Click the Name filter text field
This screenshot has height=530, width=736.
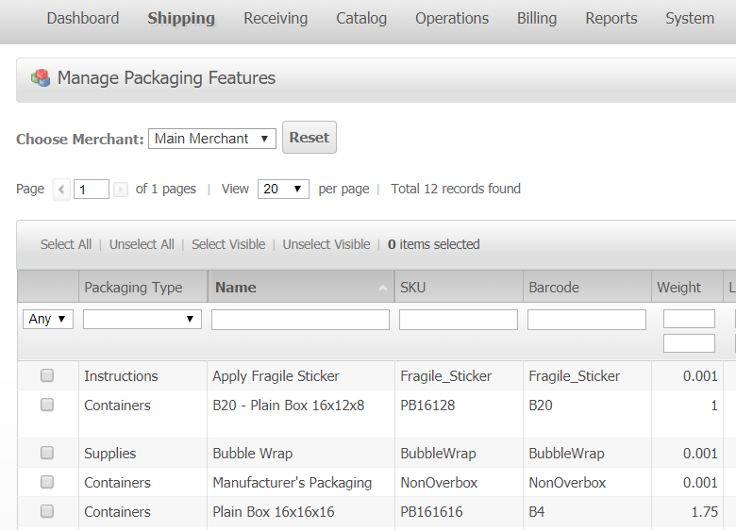pos(300,320)
